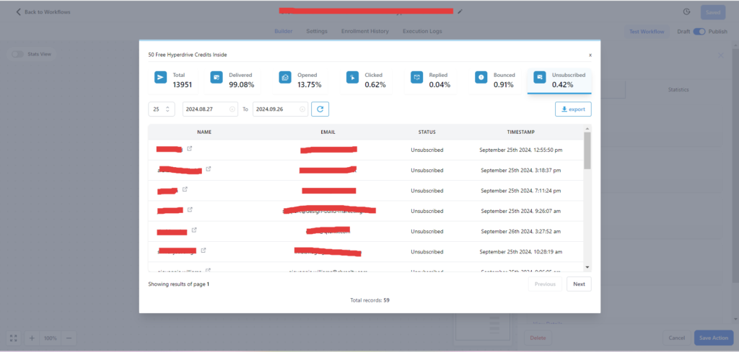This screenshot has height=352, width=739.
Task: Click the Bounced alert icon
Action: [481, 78]
